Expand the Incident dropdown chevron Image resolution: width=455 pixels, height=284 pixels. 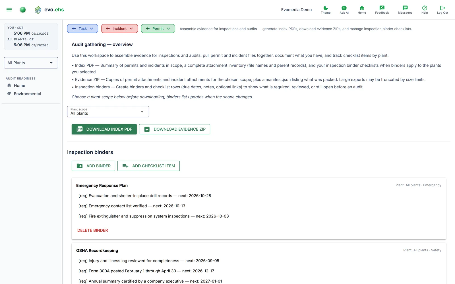pyautogui.click(x=131, y=28)
